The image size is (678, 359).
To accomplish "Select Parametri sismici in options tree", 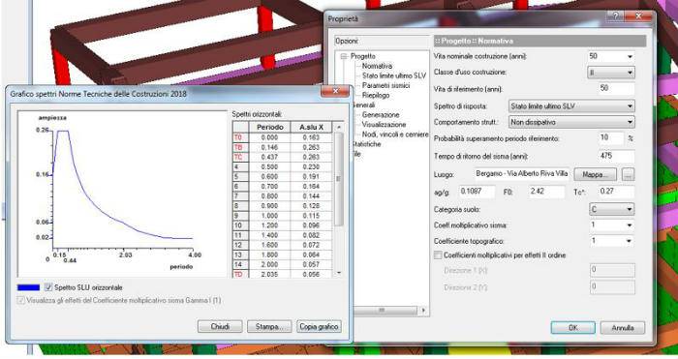I will 385,85.
